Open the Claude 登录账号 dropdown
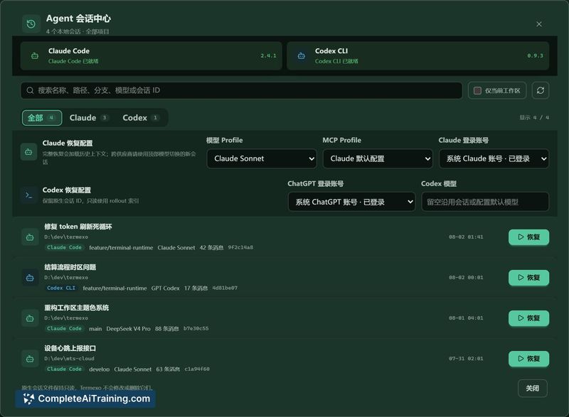The image size is (569, 417). pos(494,158)
